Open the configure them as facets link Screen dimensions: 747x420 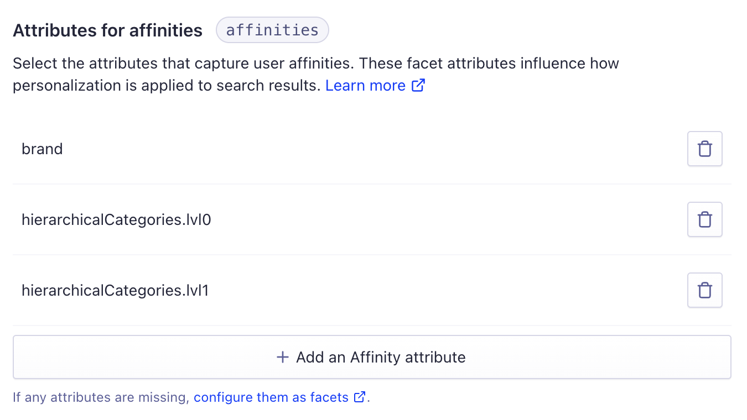271,397
